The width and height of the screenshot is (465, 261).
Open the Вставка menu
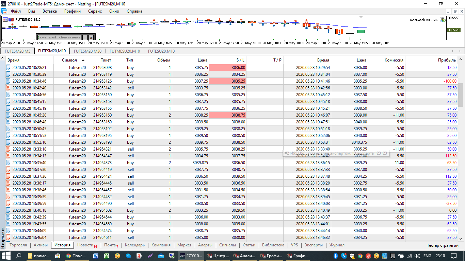pyautogui.click(x=50, y=11)
